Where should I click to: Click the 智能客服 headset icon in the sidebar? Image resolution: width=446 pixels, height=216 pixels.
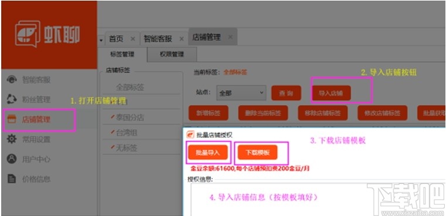11,80
